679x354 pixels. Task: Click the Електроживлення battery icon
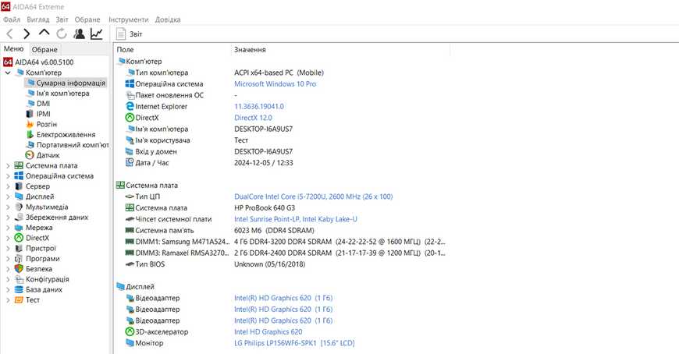30,135
